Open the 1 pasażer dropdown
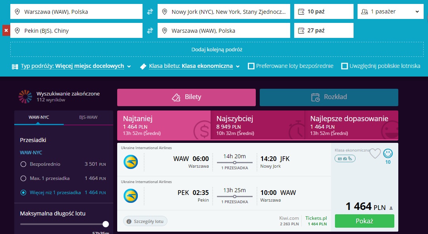 pyautogui.click(x=390, y=12)
